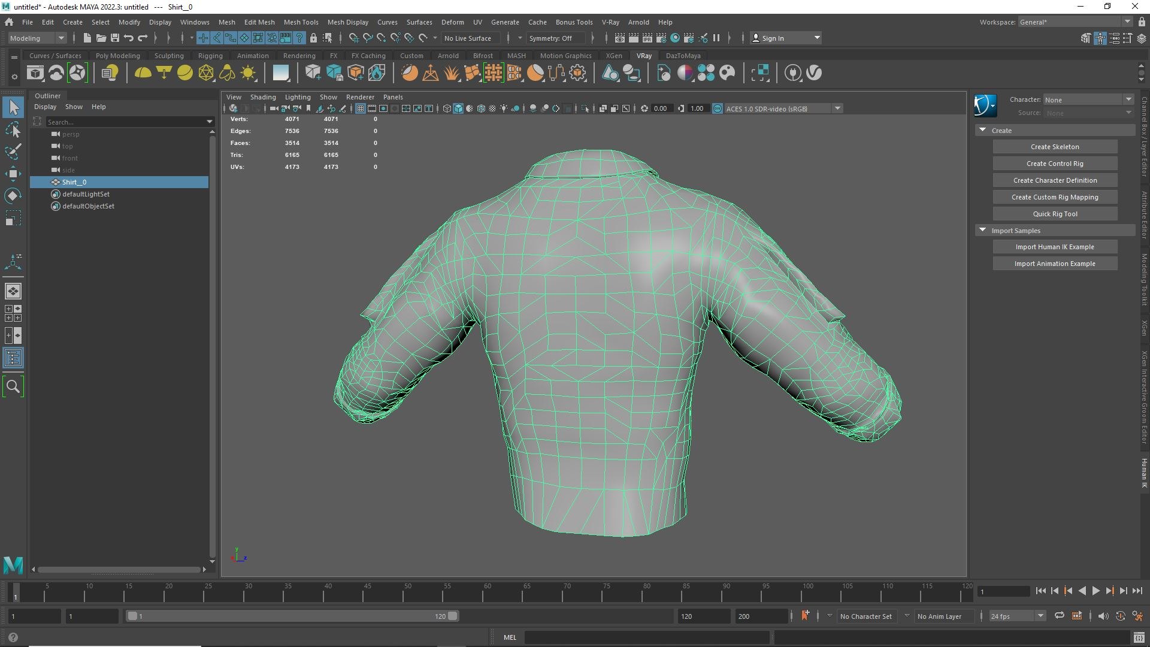Screen dimensions: 1150x647
Task: Play the animation forwards
Action: point(1096,591)
